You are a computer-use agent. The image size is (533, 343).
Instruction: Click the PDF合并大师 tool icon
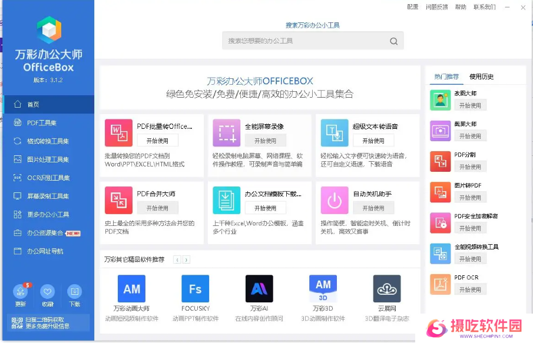pyautogui.click(x=118, y=201)
